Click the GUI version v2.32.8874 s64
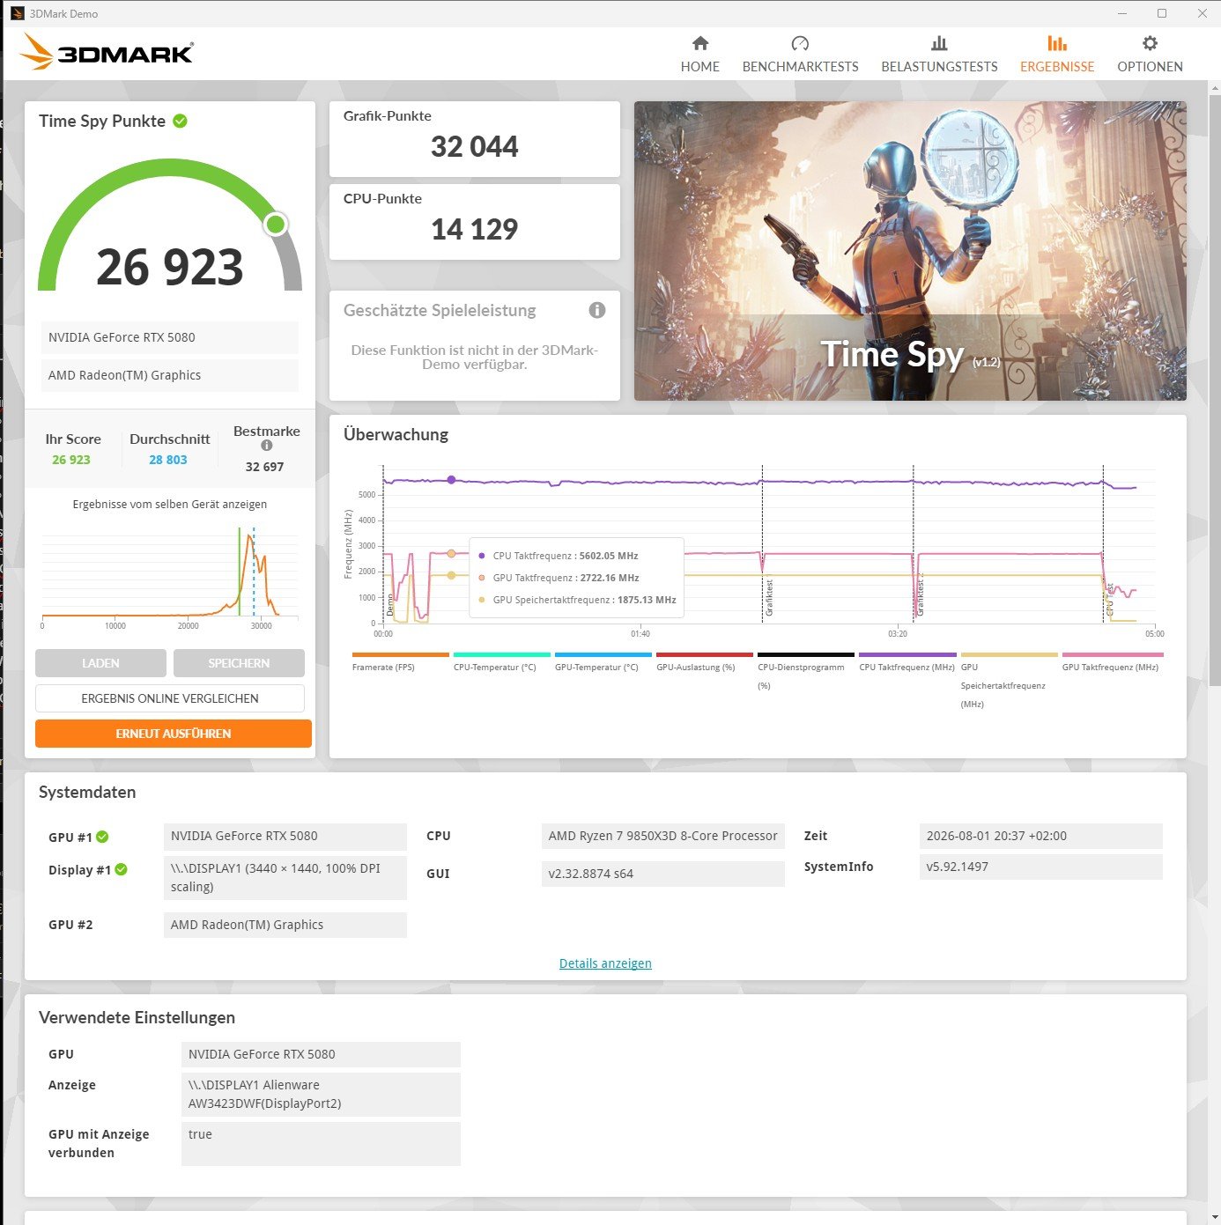This screenshot has width=1221, height=1225. point(662,874)
